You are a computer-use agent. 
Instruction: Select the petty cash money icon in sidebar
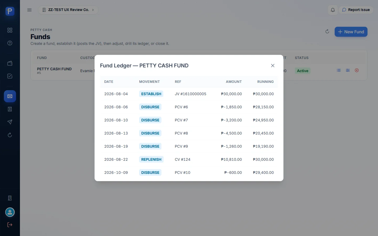click(10, 96)
